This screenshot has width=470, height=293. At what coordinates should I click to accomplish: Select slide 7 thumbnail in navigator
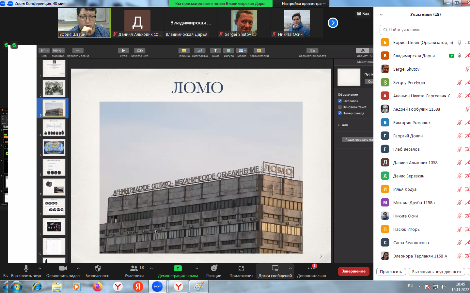[x=54, y=187]
